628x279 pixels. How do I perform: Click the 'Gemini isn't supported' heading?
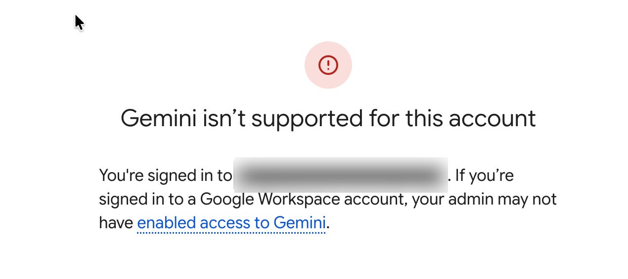(328, 119)
